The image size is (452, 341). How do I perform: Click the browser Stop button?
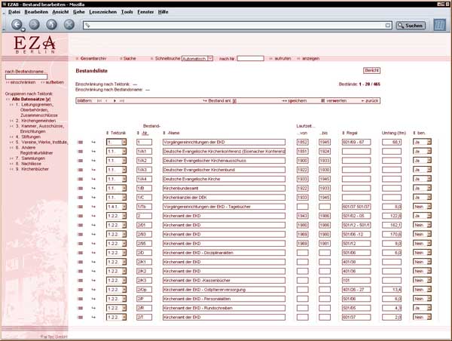pyautogui.click(x=69, y=25)
